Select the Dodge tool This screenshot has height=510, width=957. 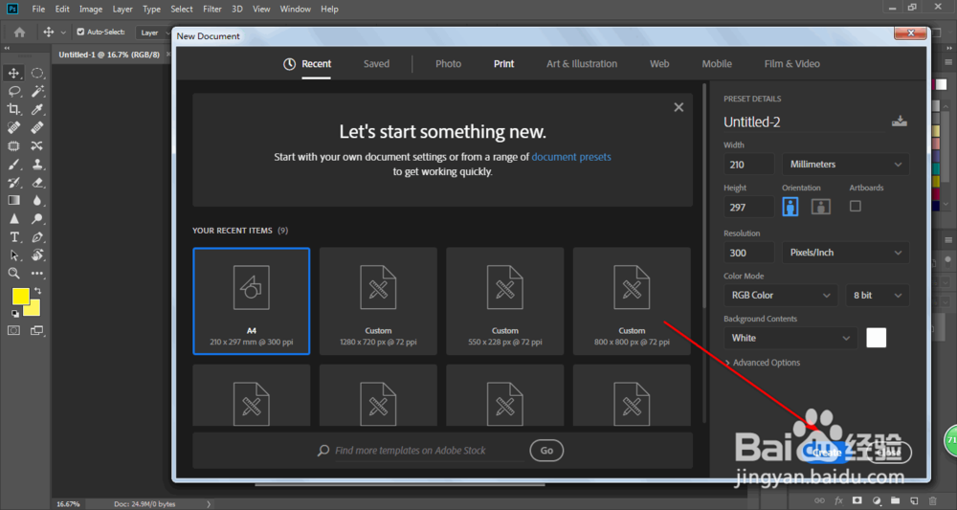37,218
